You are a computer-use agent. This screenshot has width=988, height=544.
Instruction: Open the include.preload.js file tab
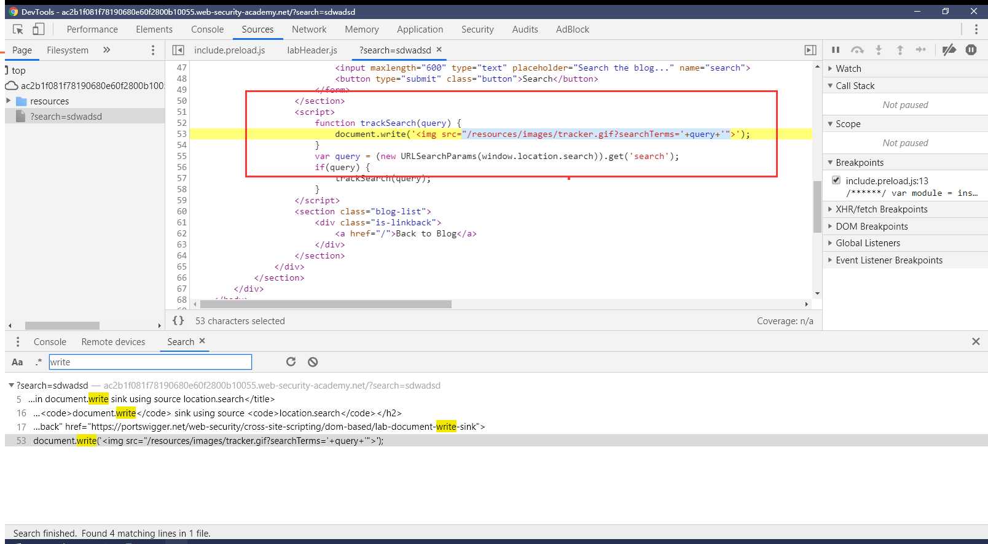(230, 50)
